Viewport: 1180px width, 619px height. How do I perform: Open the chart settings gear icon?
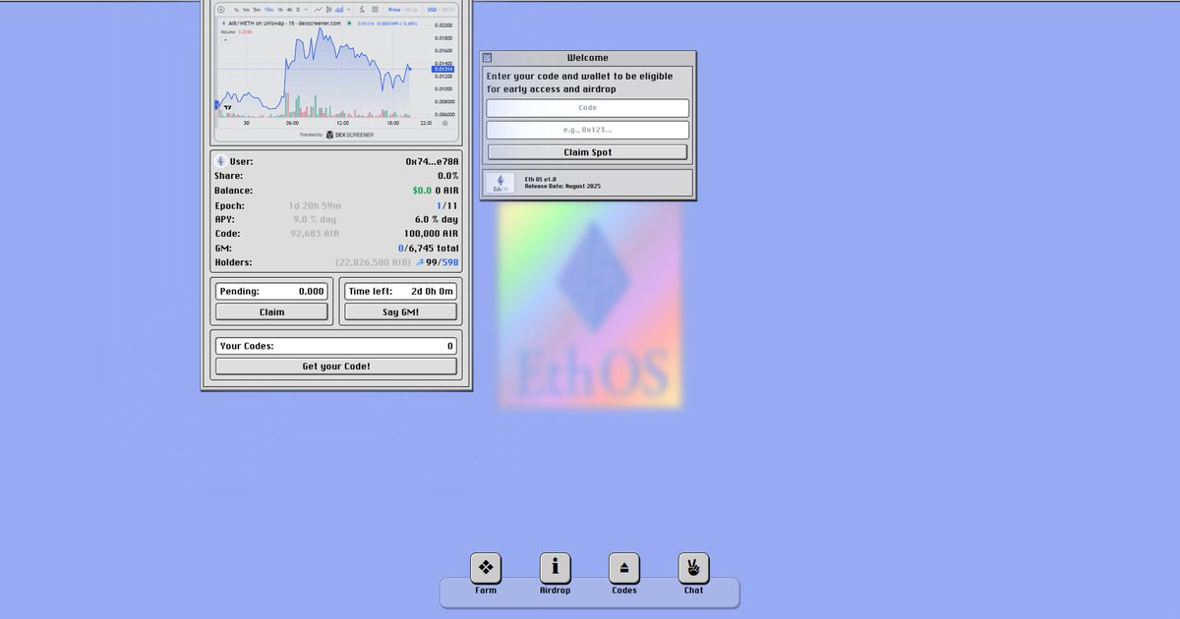point(444,123)
